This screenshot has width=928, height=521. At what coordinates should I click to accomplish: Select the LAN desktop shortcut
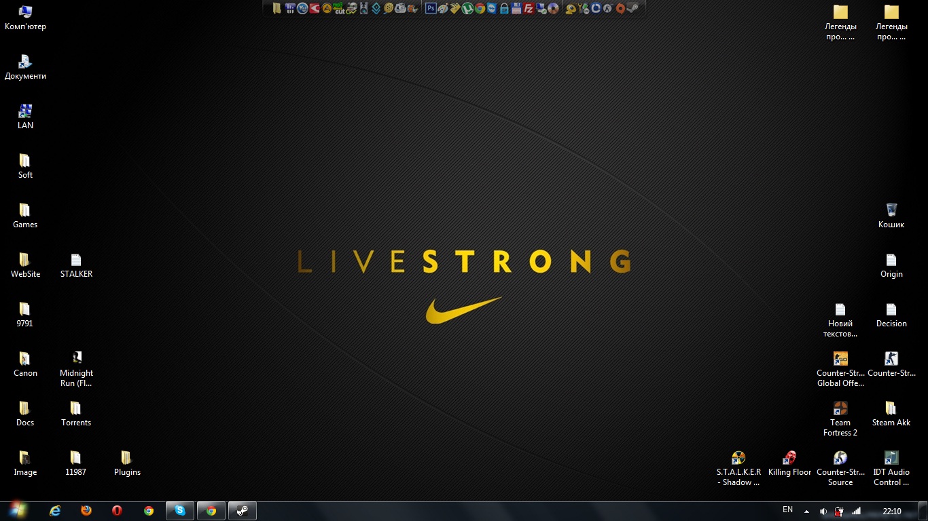click(x=25, y=117)
